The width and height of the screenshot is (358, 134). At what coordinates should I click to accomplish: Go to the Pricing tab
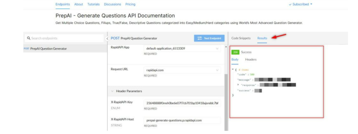130,4
